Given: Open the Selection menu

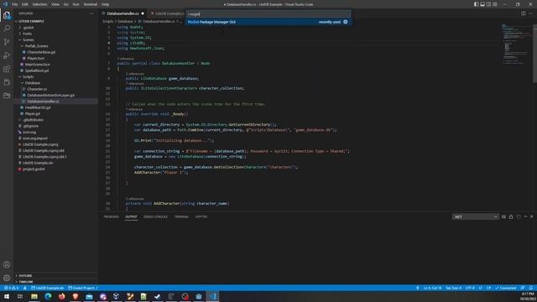Looking at the screenshot, I should [x=39, y=4].
